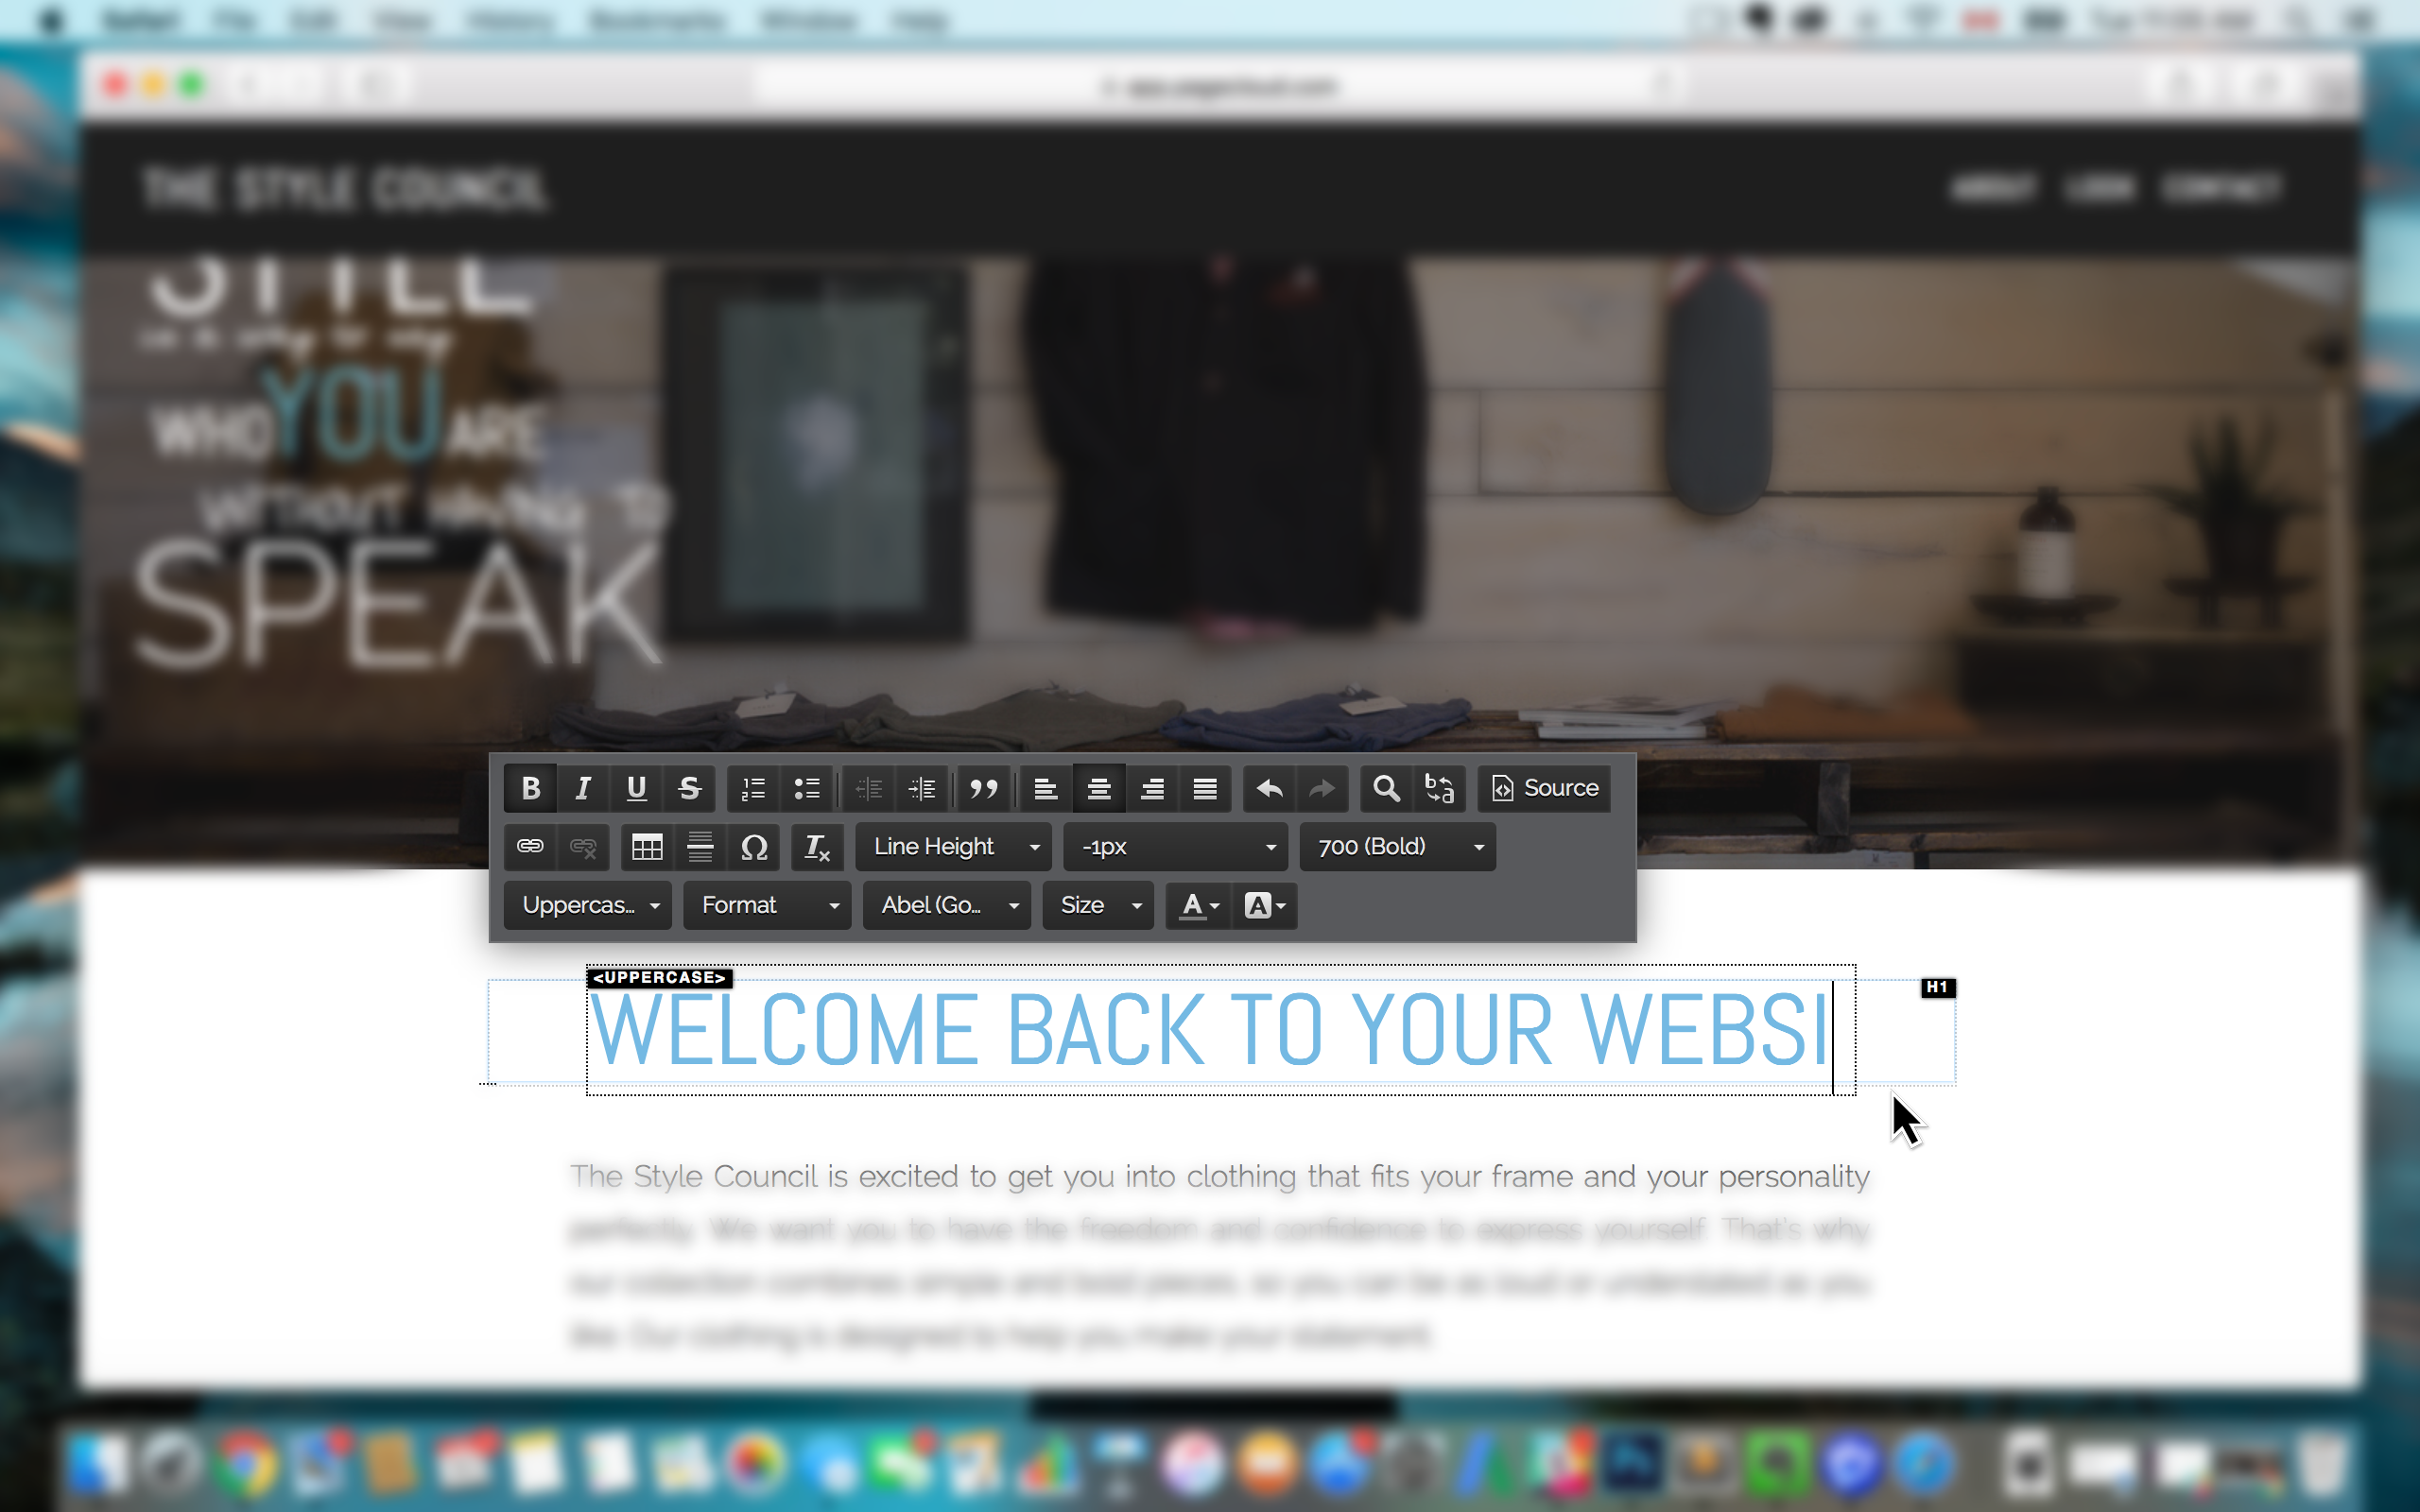This screenshot has height=1512, width=2420.
Task: Open the Format style dropdown
Action: pos(767,904)
